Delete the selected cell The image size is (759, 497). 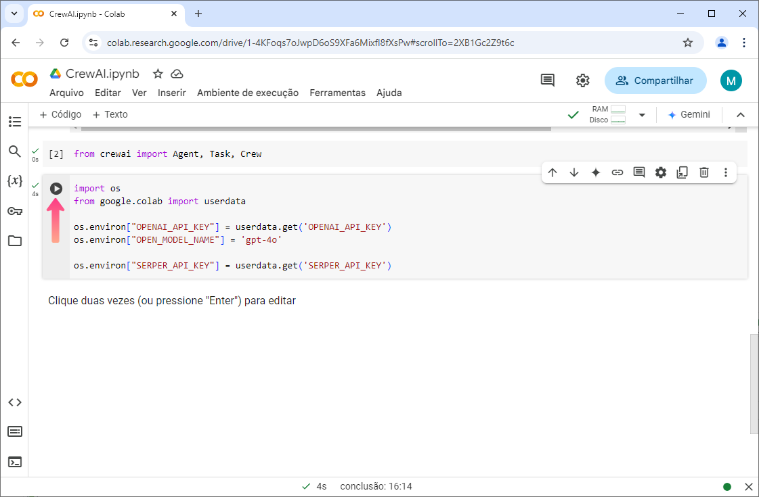pyautogui.click(x=704, y=172)
